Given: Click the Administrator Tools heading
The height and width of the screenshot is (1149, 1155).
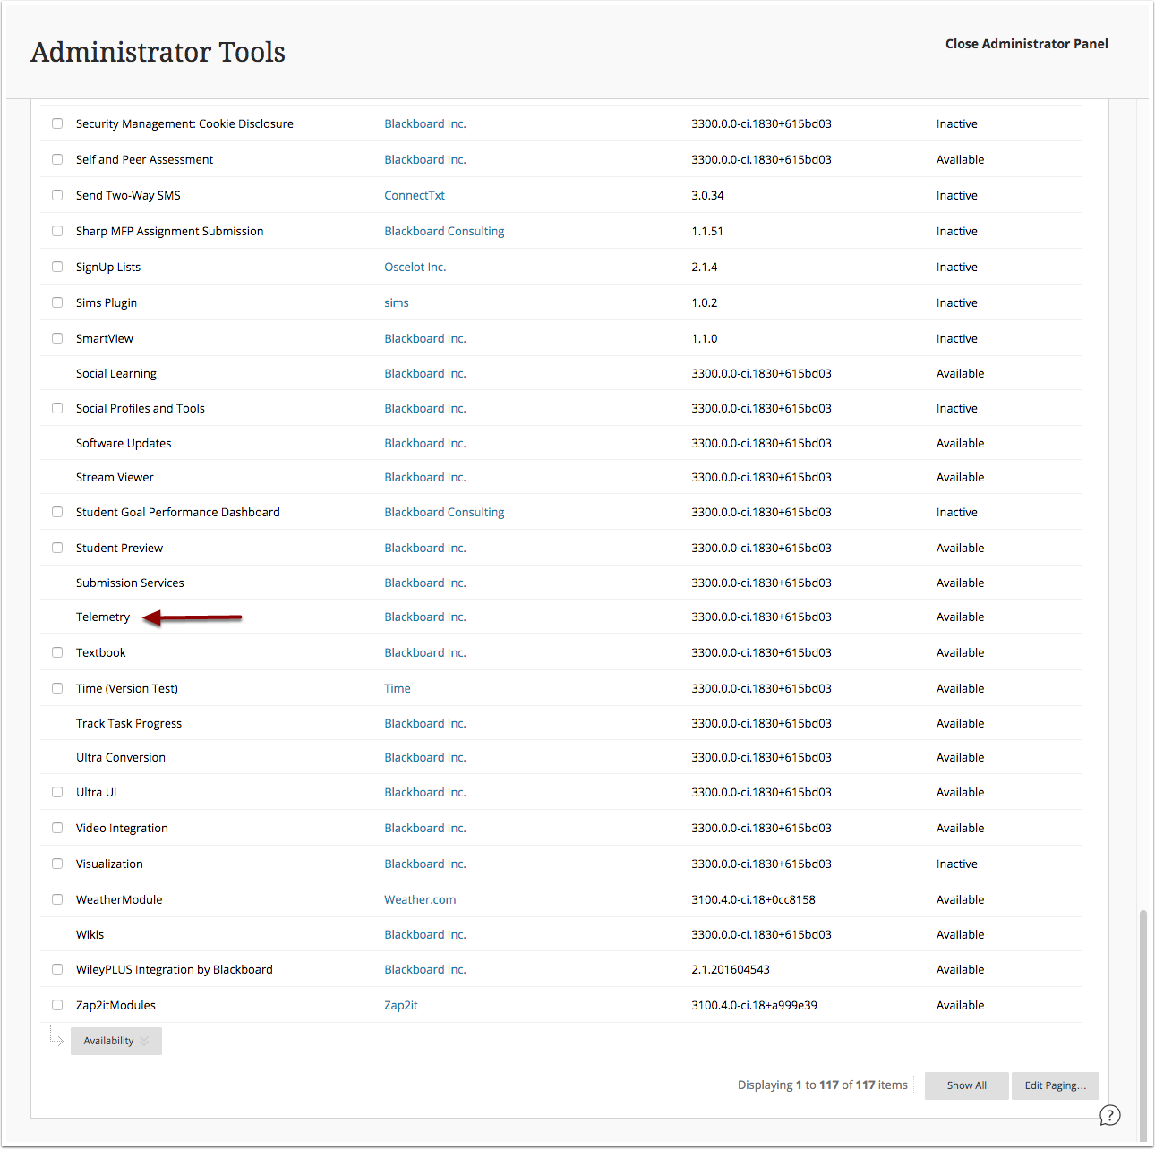Looking at the screenshot, I should point(158,52).
